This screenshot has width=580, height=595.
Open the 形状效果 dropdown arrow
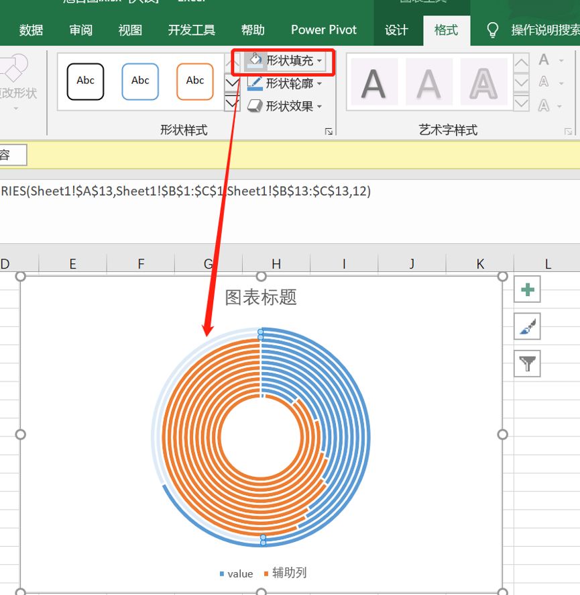click(x=319, y=107)
